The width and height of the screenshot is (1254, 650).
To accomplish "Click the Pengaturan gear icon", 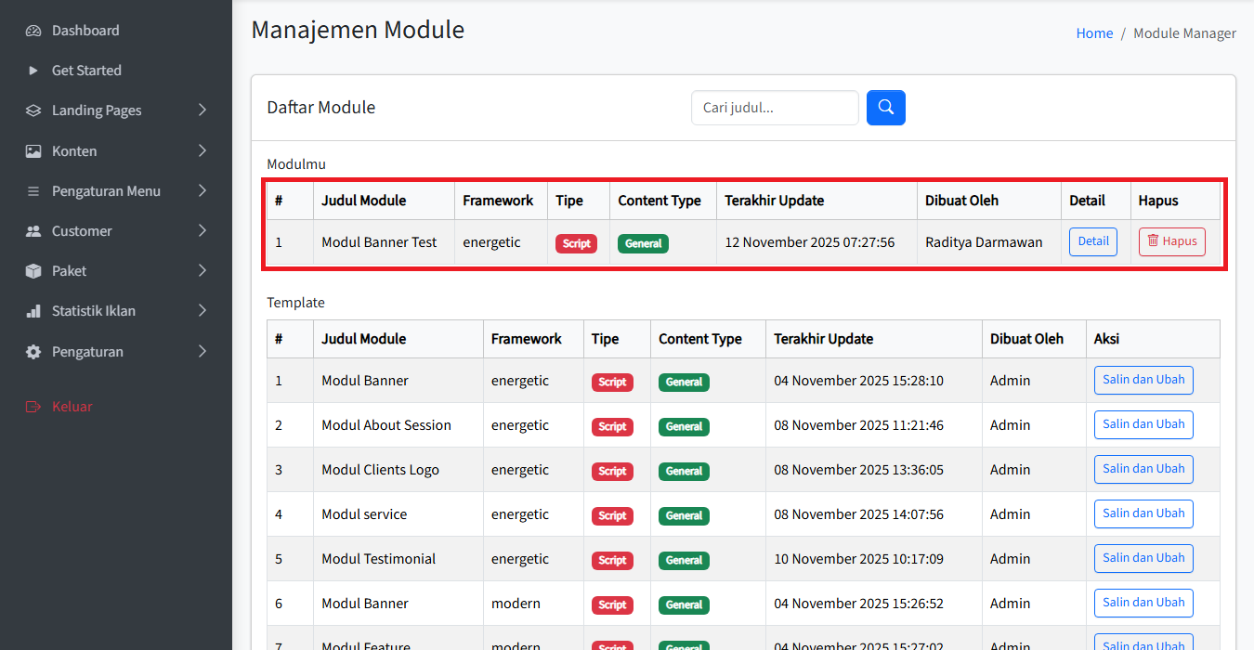I will click(x=33, y=352).
